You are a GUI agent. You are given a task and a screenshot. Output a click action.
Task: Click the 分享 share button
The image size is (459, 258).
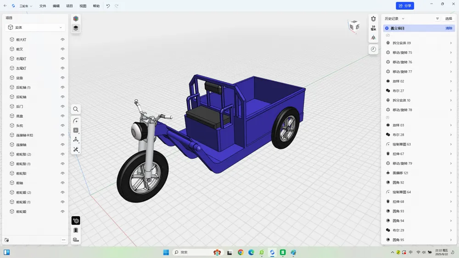pyautogui.click(x=405, y=6)
